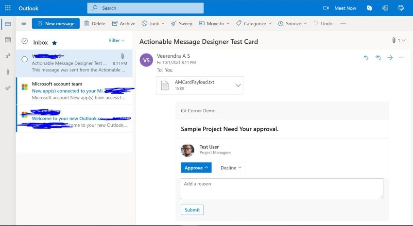The image size is (413, 226).
Task: Open the Categorize menu
Action: pos(254,23)
